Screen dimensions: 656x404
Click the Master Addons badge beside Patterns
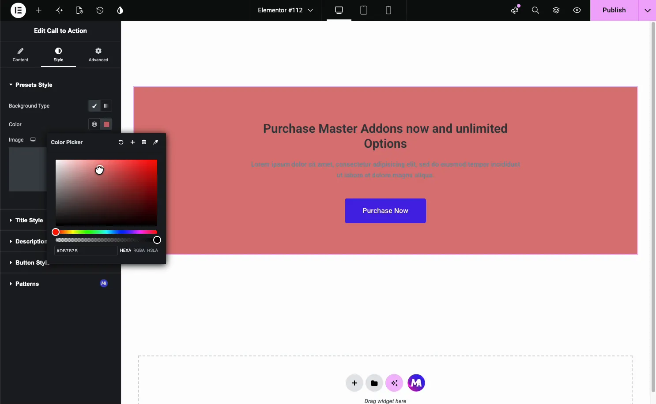click(104, 284)
